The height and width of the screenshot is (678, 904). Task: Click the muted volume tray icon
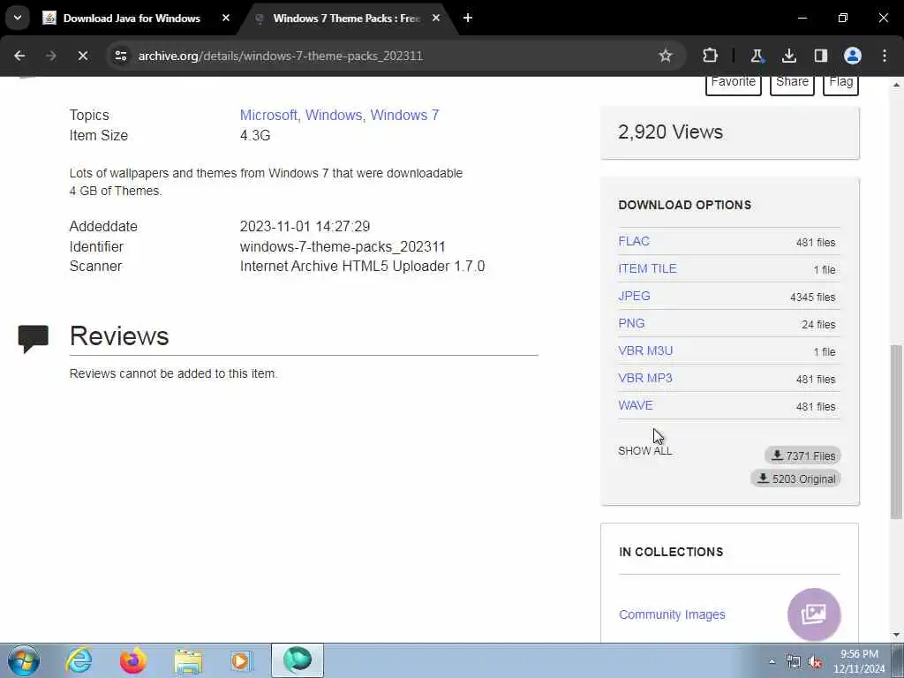(x=815, y=662)
